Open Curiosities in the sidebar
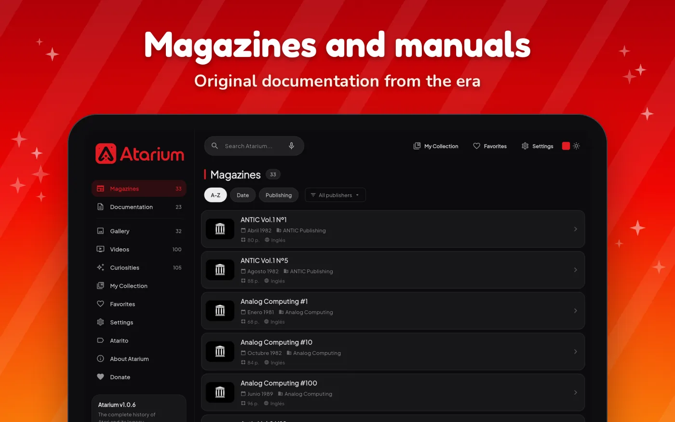Viewport: 675px width, 422px height. click(139, 268)
